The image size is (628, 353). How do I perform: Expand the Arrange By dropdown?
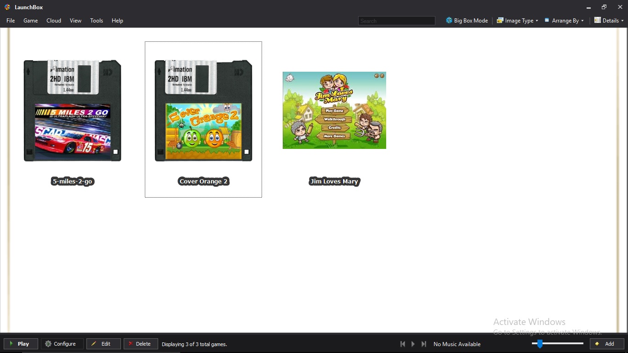tap(565, 21)
